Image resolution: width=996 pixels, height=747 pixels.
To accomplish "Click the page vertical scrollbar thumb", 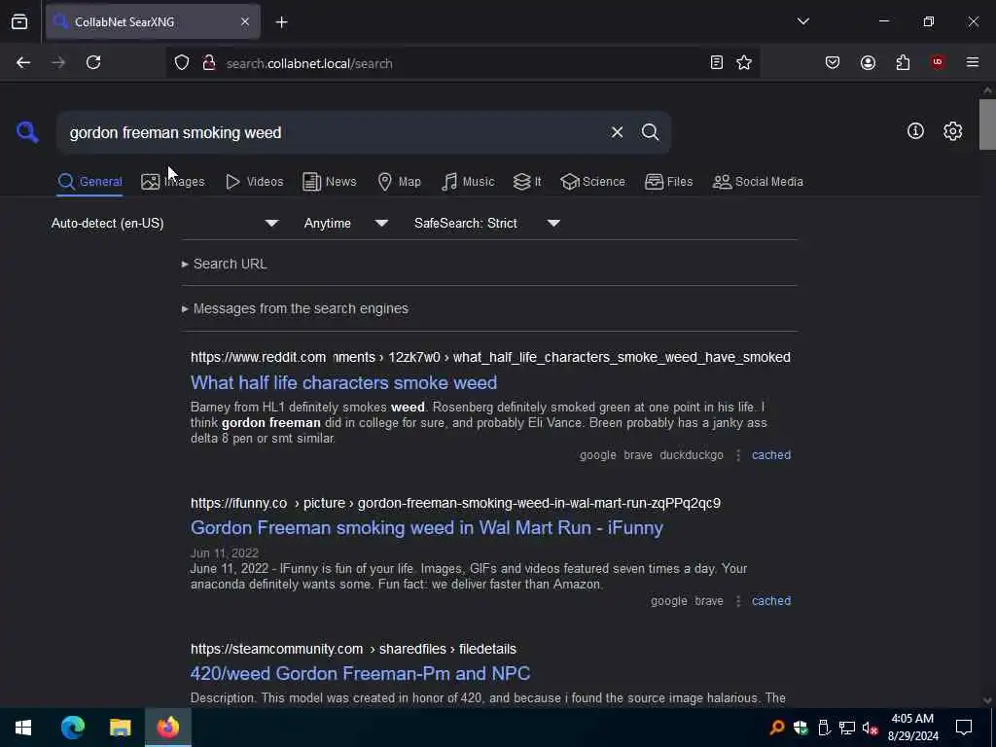I will pos(987,124).
